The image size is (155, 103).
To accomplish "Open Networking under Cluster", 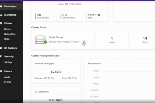I will coord(10,34).
